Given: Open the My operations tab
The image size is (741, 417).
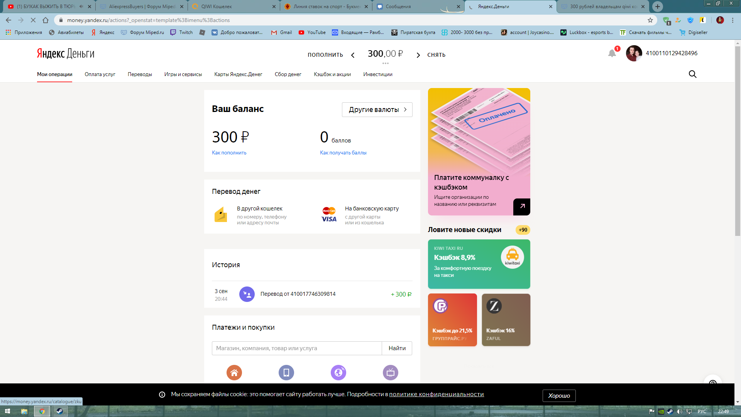Looking at the screenshot, I should point(55,75).
